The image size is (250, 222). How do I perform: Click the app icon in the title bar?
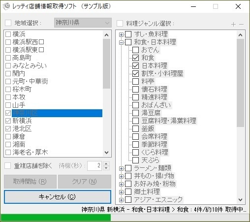pos(6,6)
